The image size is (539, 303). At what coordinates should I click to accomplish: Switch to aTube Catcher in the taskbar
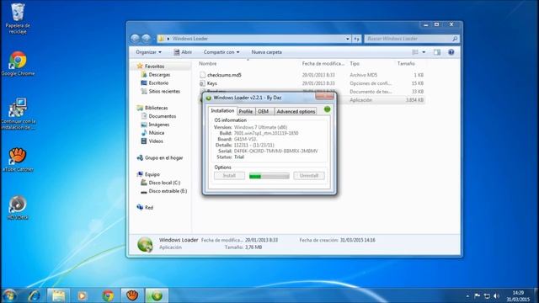(132, 295)
